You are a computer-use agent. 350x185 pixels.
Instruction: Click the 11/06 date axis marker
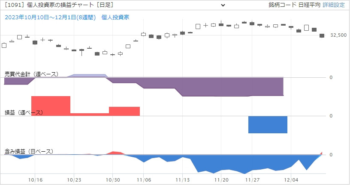[144, 180]
